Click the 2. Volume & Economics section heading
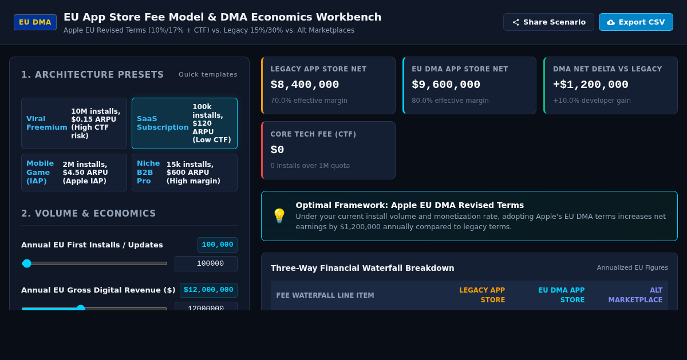Image resolution: width=687 pixels, height=360 pixels. click(89, 214)
